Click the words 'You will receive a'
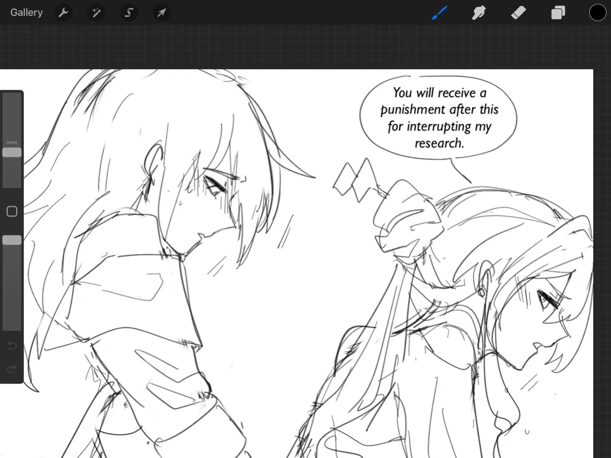Screen dimensions: 611x458 [x=440, y=93]
